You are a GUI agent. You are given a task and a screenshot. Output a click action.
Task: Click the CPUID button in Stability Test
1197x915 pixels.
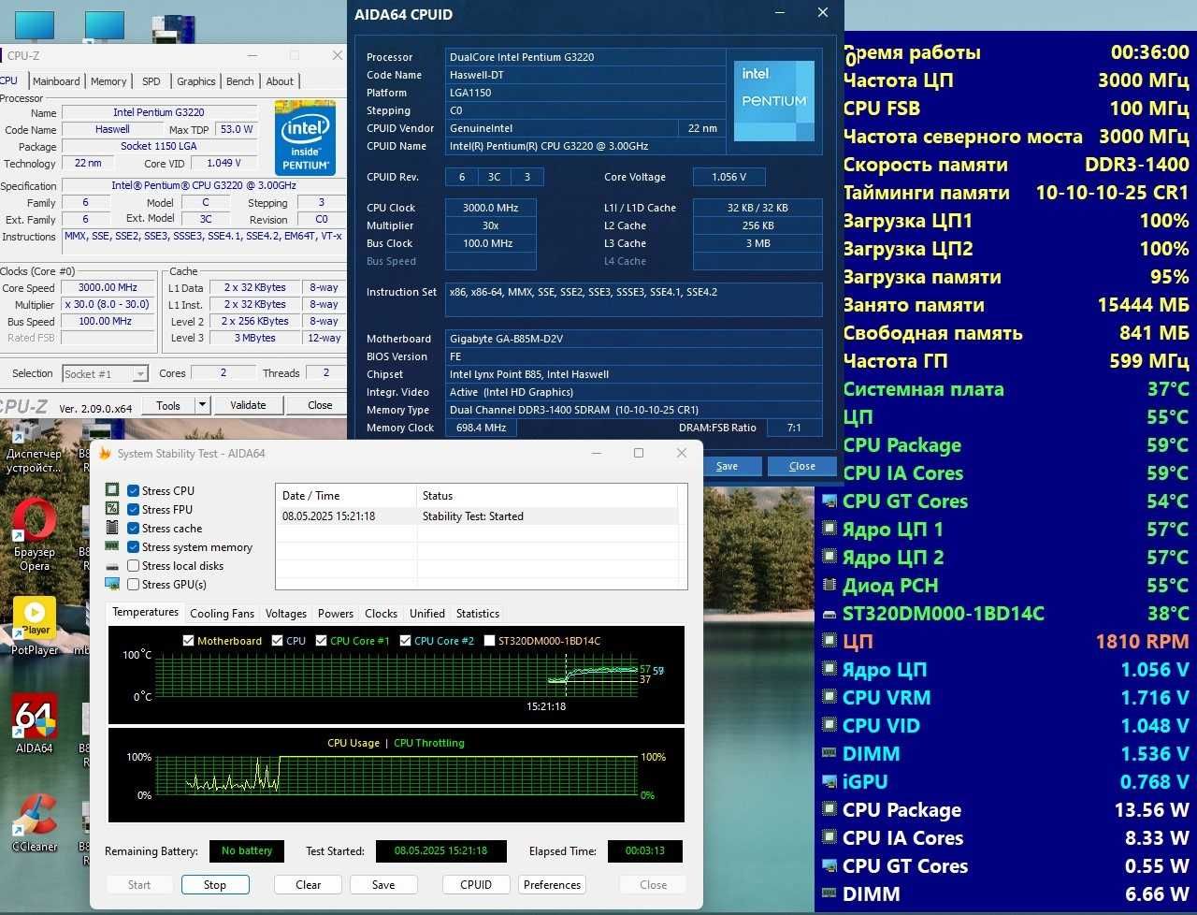476,884
